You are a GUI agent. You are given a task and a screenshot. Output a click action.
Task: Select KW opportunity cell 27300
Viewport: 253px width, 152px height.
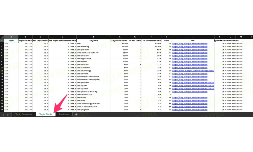[151, 44]
